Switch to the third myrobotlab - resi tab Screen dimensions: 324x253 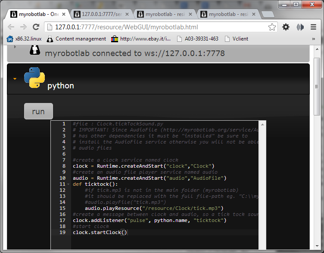tap(165, 14)
